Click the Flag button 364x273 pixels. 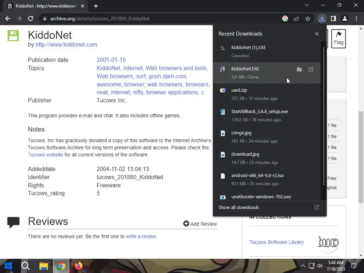[338, 38]
